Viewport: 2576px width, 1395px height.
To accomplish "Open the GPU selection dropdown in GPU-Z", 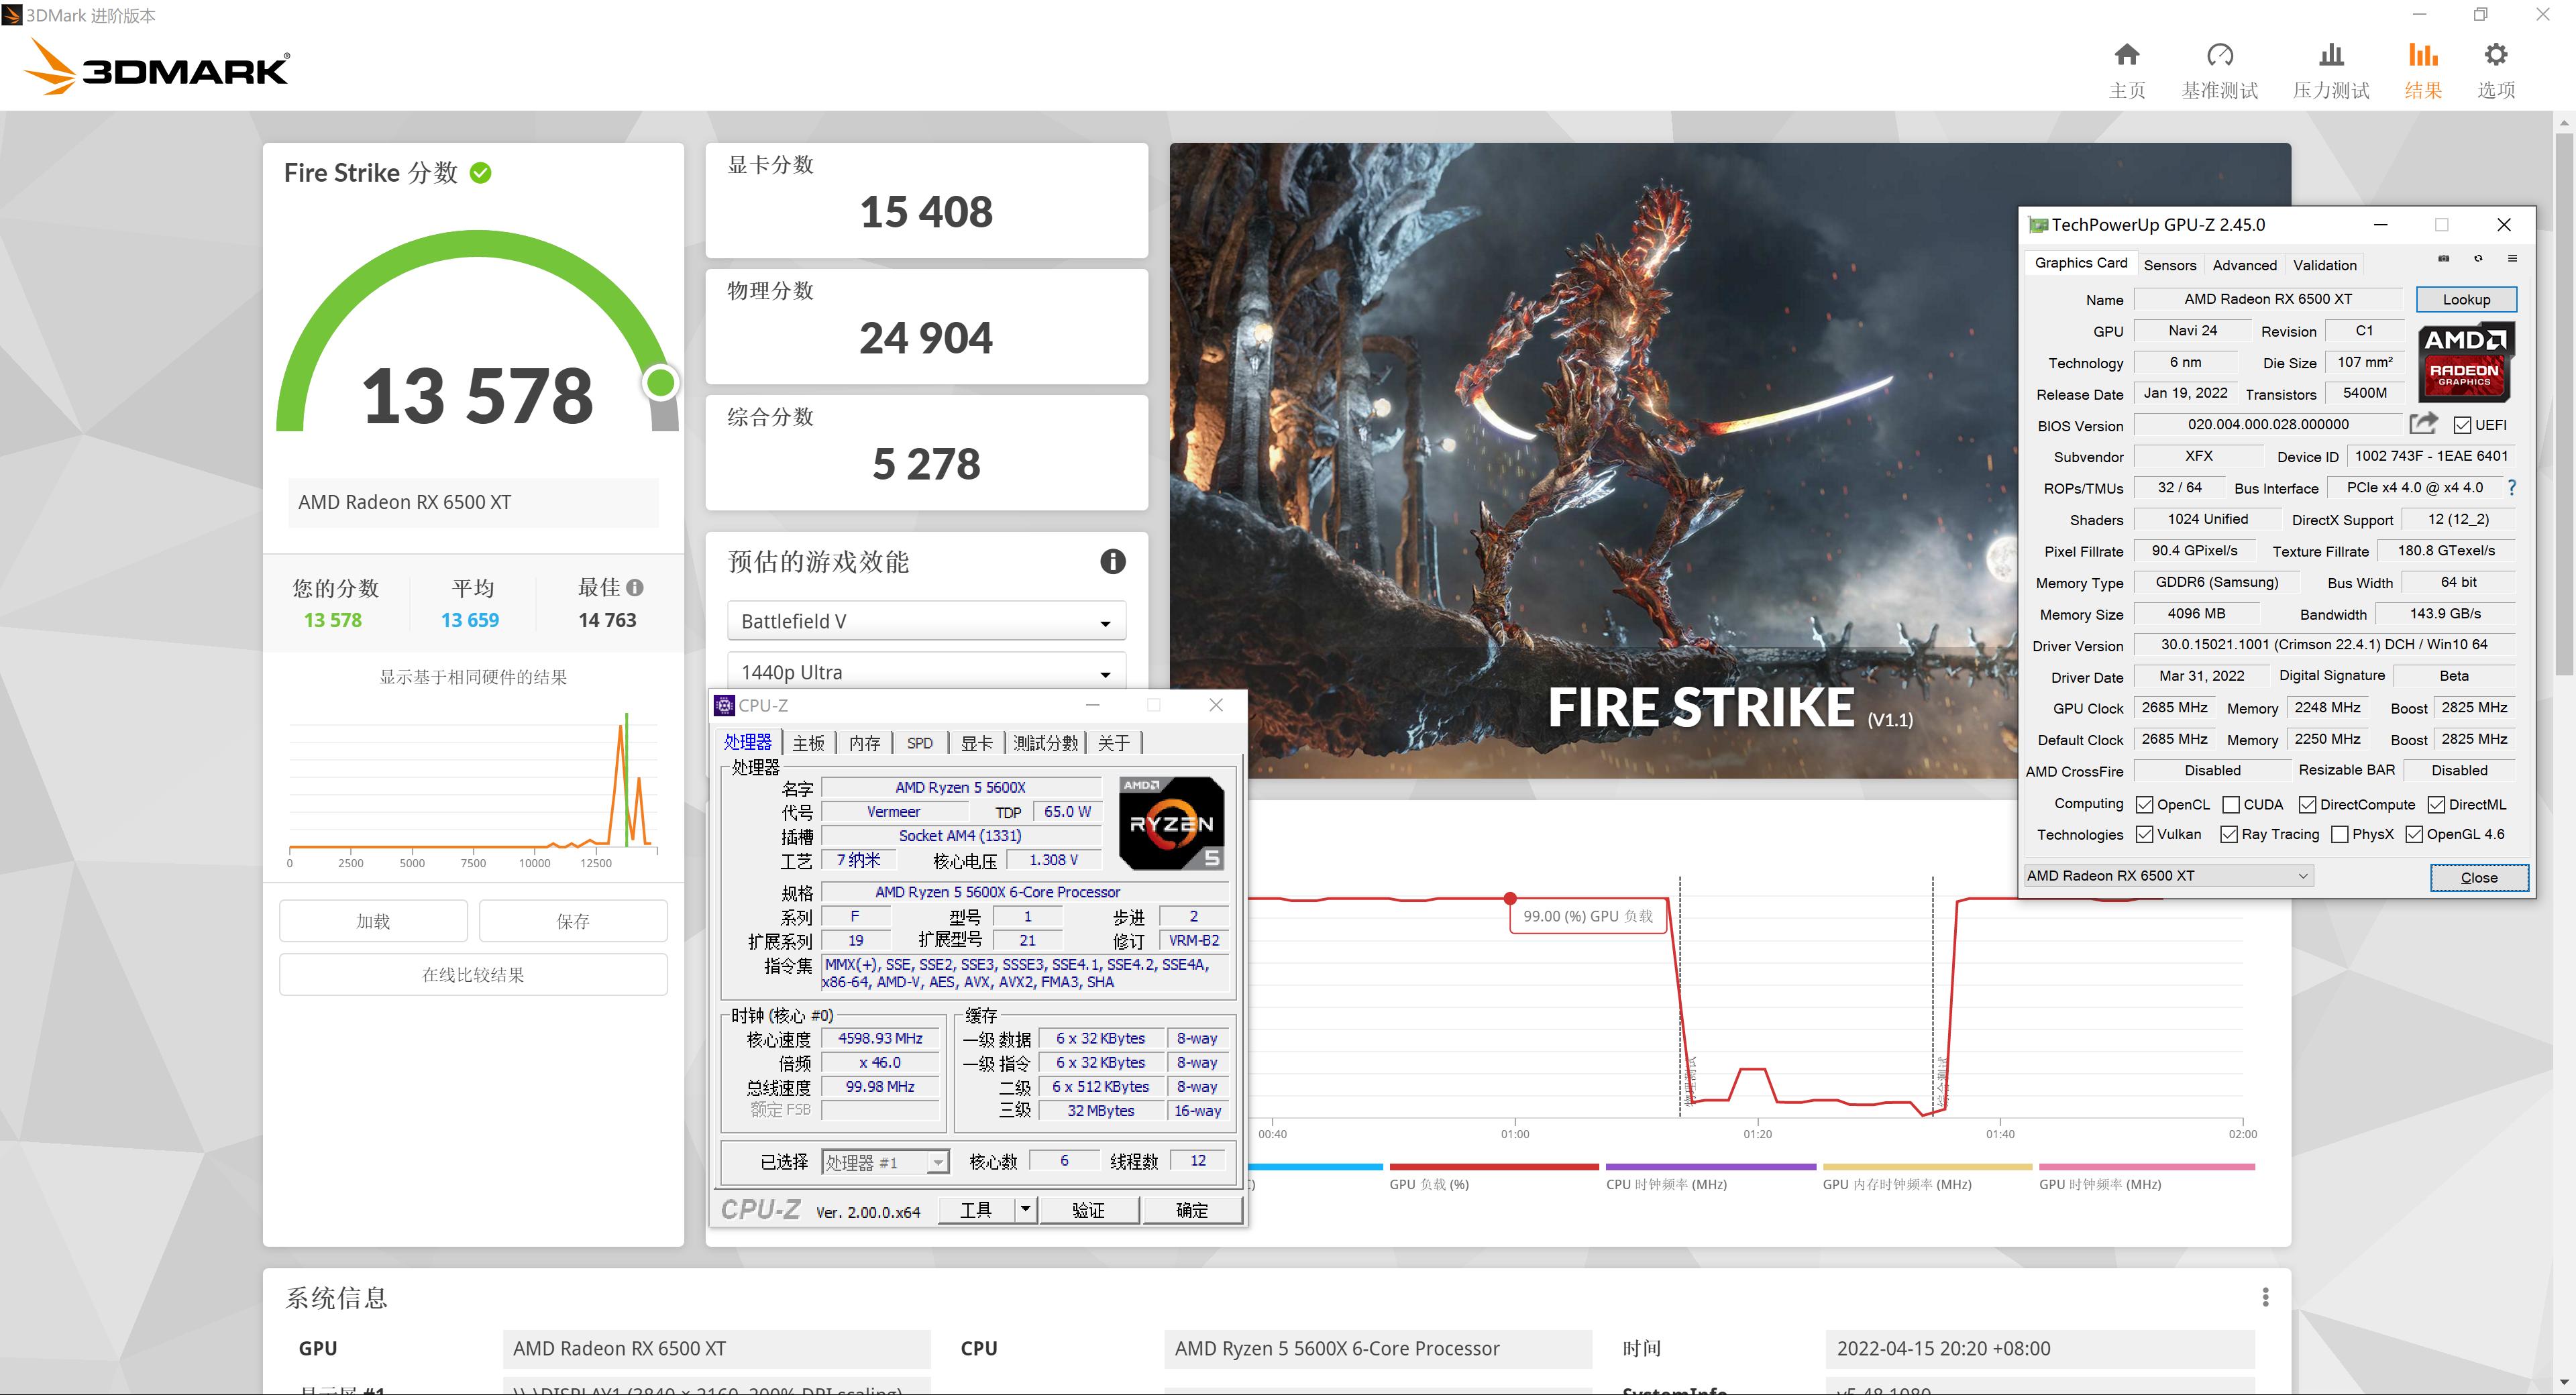I will click(2168, 876).
